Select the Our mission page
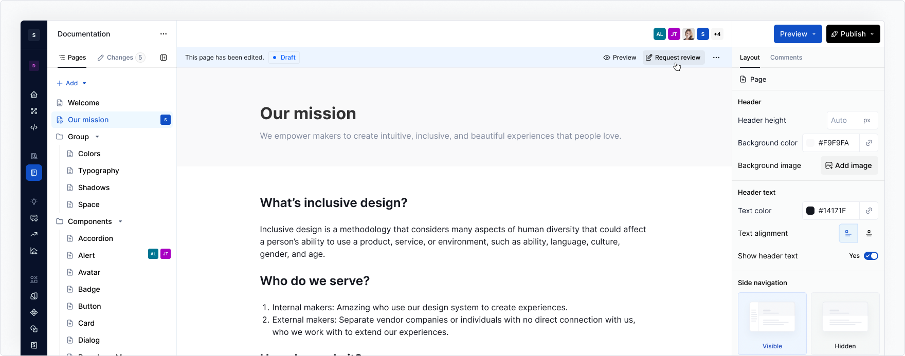Image resolution: width=905 pixels, height=356 pixels. pyautogui.click(x=111, y=120)
